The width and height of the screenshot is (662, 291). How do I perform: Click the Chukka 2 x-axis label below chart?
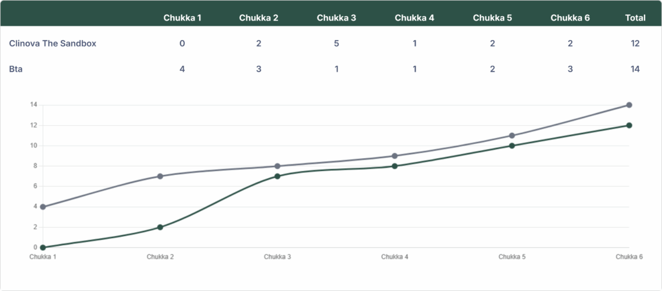tap(160, 257)
